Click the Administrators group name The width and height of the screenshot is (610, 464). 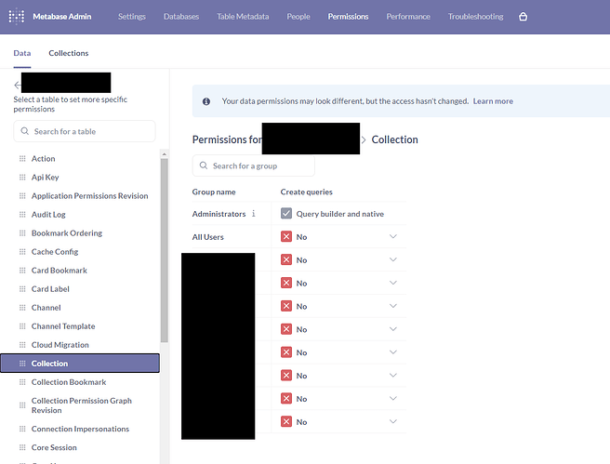pos(219,214)
